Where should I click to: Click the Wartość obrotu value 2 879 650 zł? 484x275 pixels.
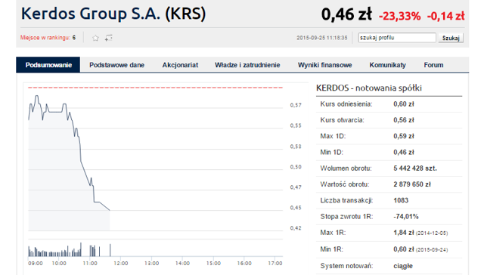pos(412,184)
